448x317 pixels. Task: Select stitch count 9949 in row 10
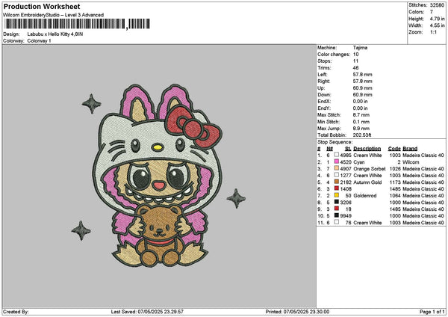click(x=346, y=216)
